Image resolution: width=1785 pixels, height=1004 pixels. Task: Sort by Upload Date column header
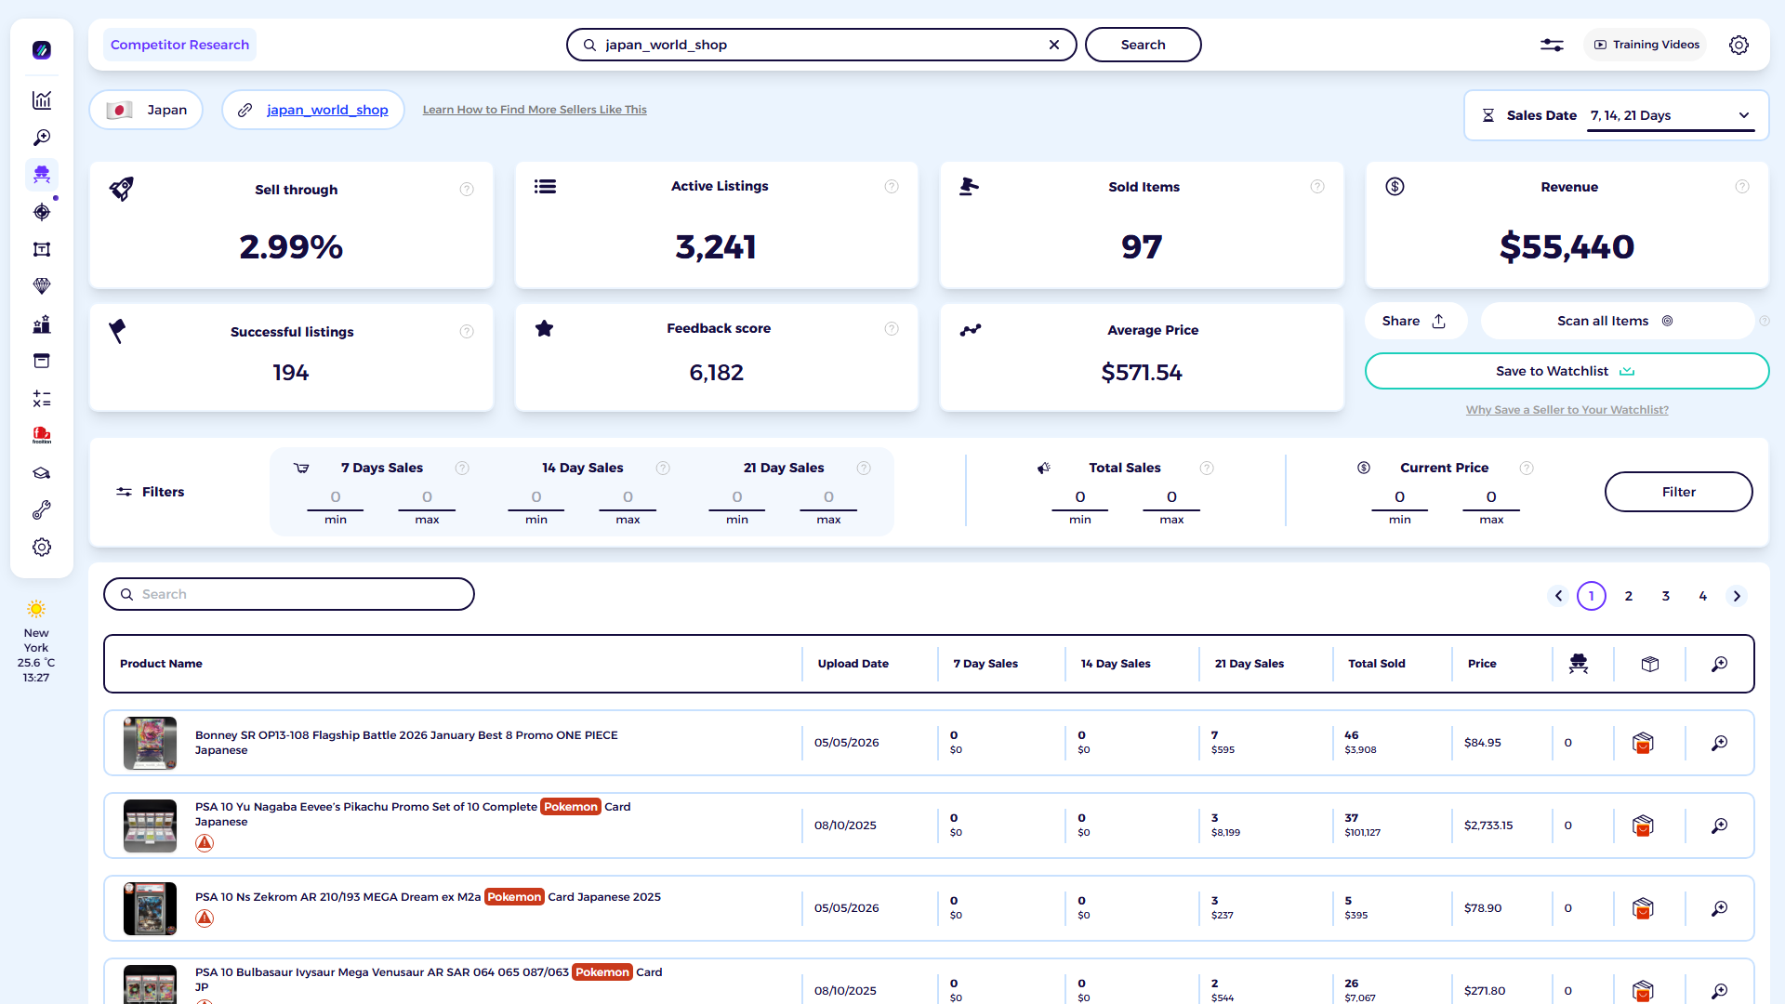pos(853,664)
